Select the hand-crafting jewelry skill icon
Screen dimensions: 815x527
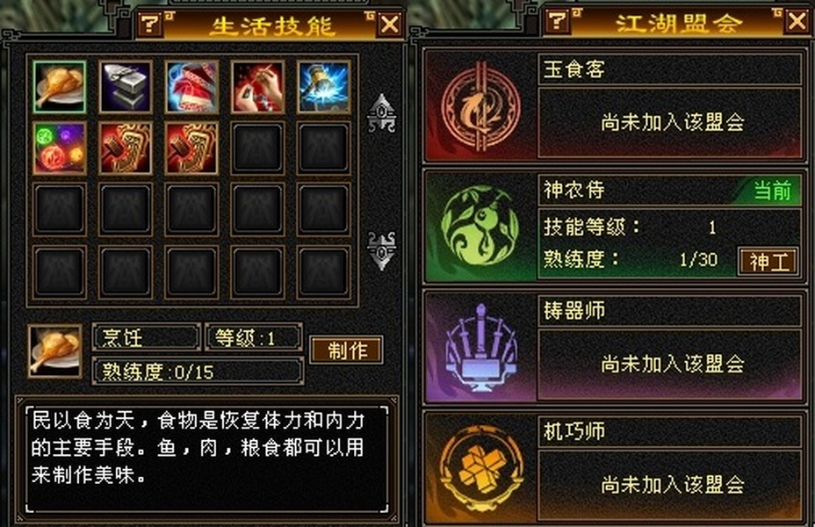click(258, 87)
